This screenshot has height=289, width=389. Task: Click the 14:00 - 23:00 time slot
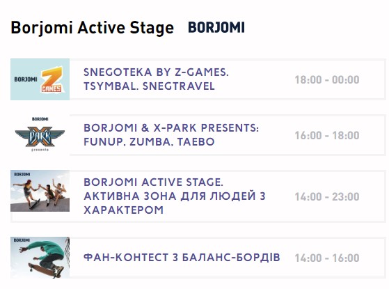pyautogui.click(x=327, y=197)
